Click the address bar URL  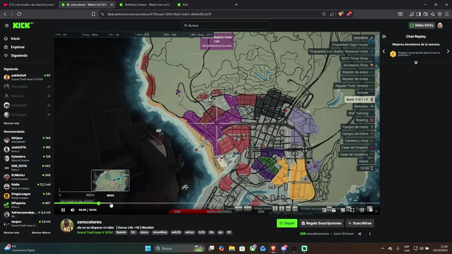coord(159,14)
